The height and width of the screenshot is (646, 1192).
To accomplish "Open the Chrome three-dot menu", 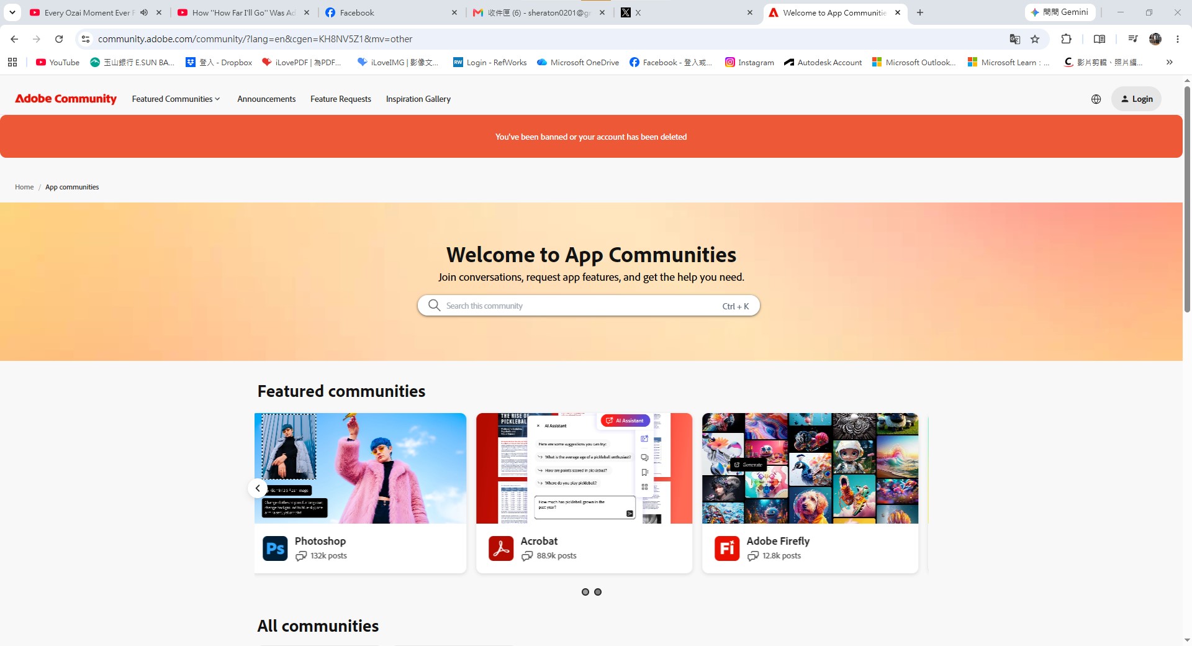I will pyautogui.click(x=1178, y=39).
